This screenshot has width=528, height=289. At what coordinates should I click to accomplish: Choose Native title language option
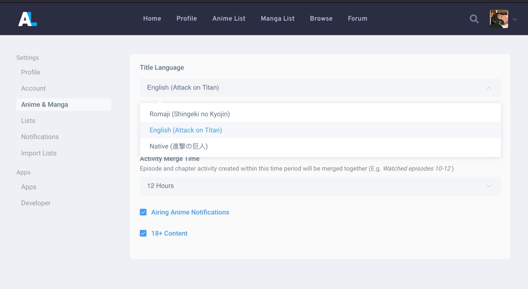[x=178, y=146]
